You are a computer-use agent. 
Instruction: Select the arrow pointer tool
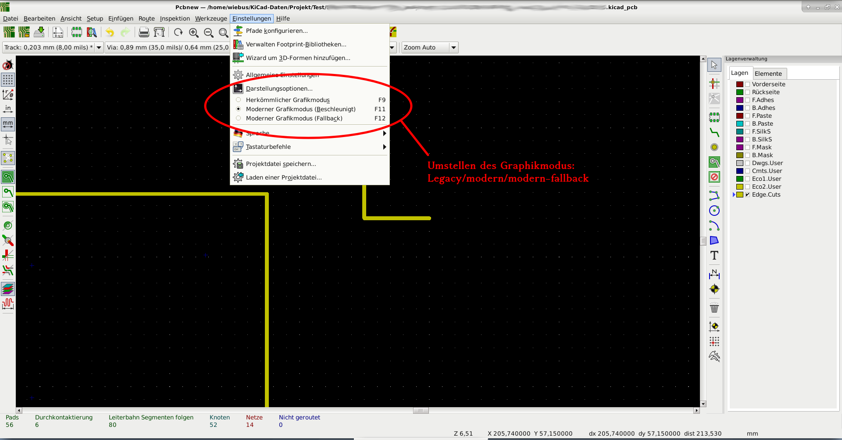click(714, 65)
